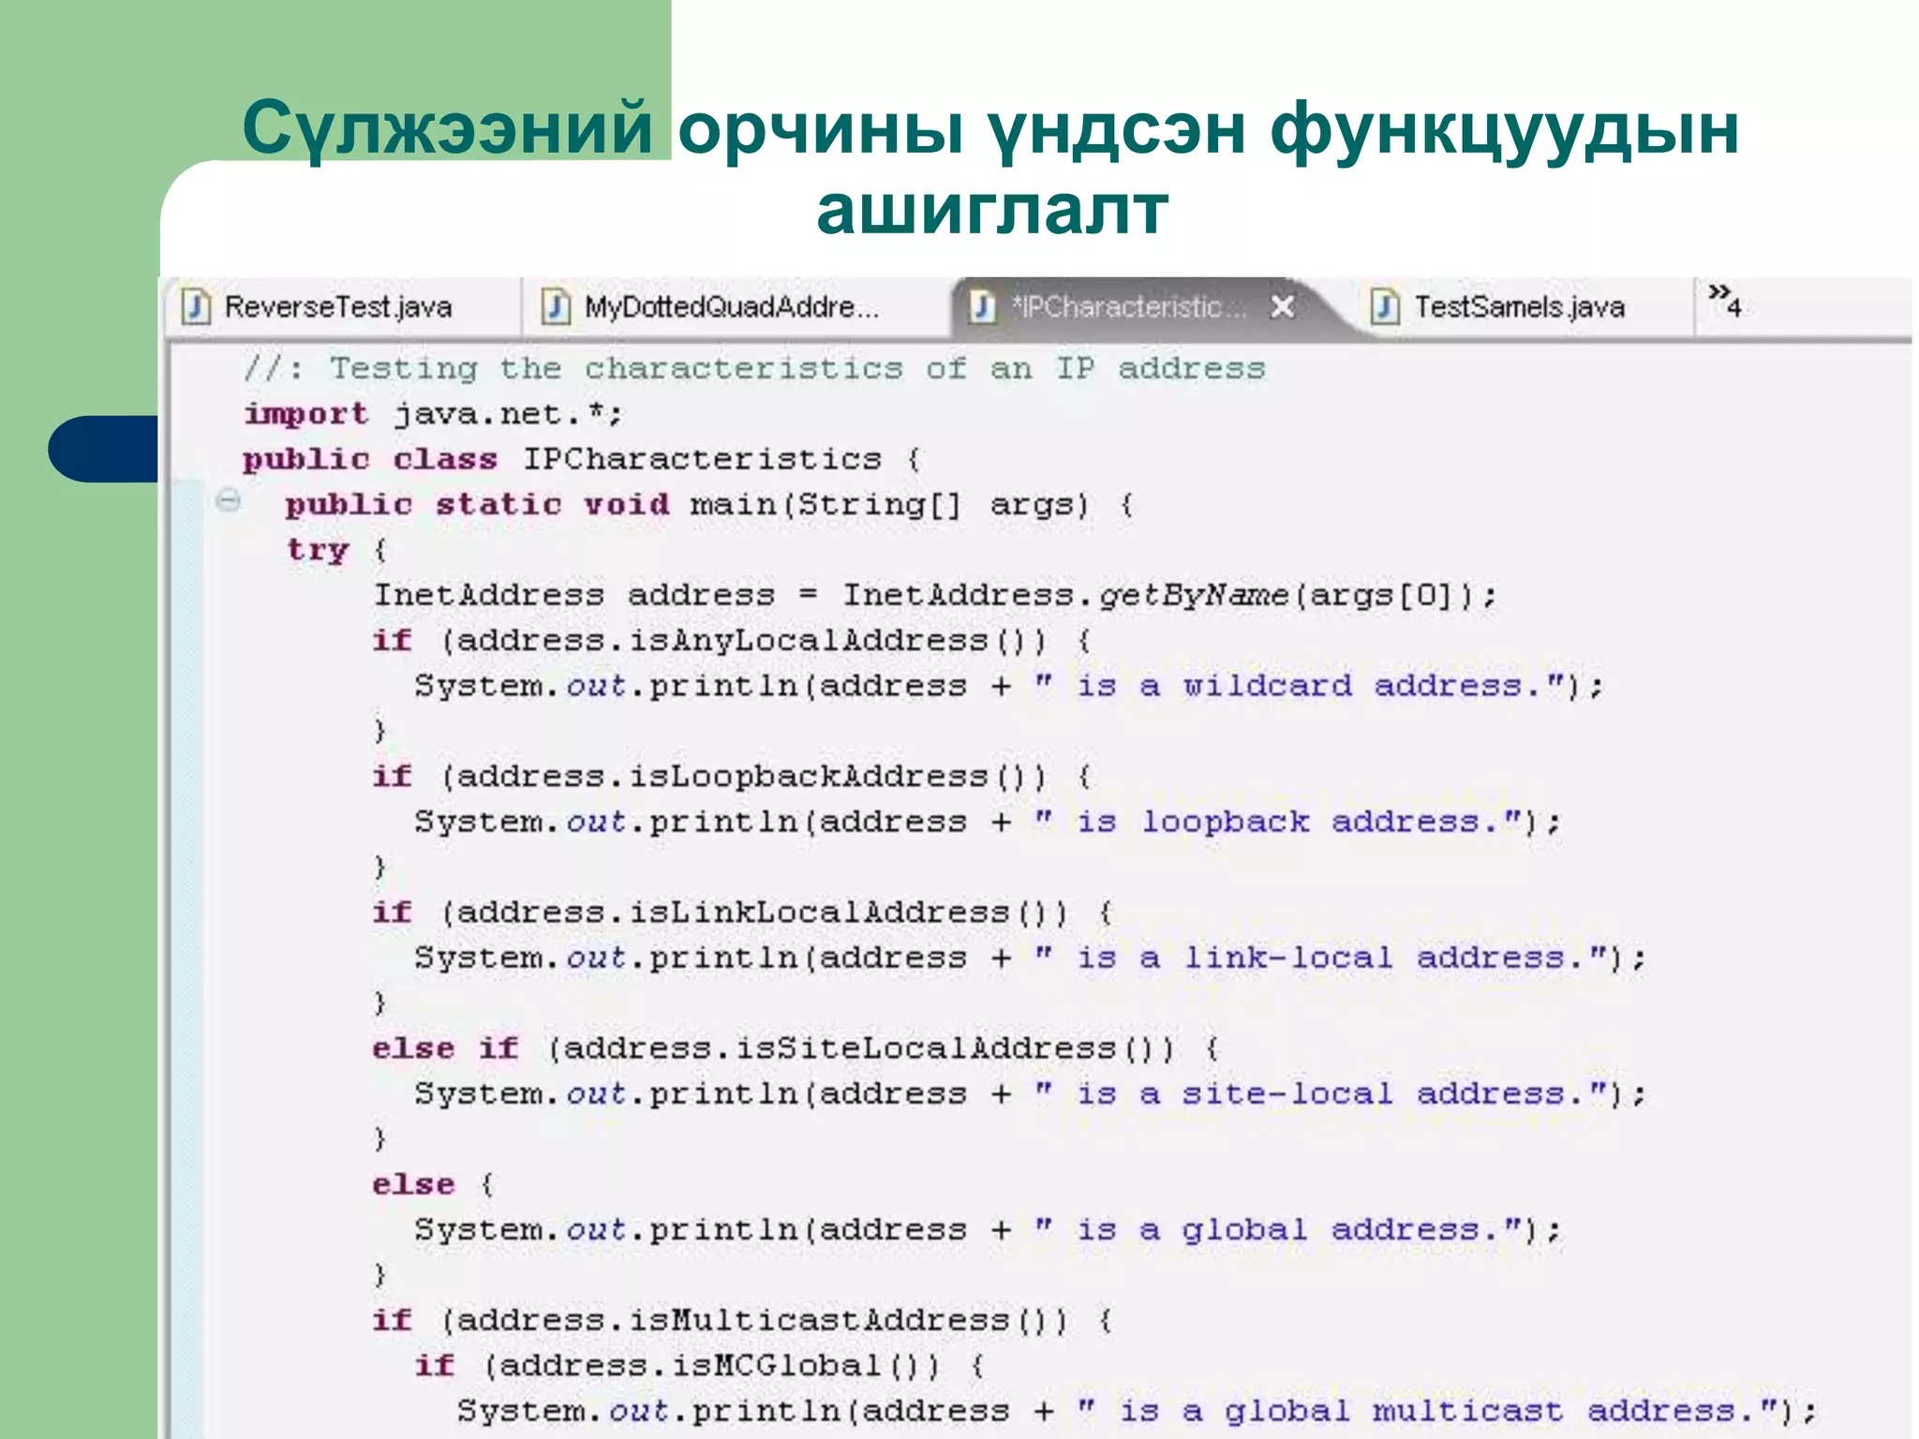Screen dimensions: 1919x1439
Task: Click the Java file icon on IPCharacteristic tab
Action: 982,307
